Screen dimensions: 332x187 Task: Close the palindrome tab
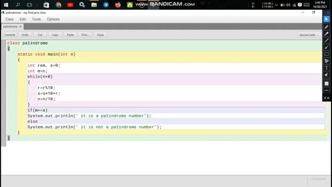point(20,26)
